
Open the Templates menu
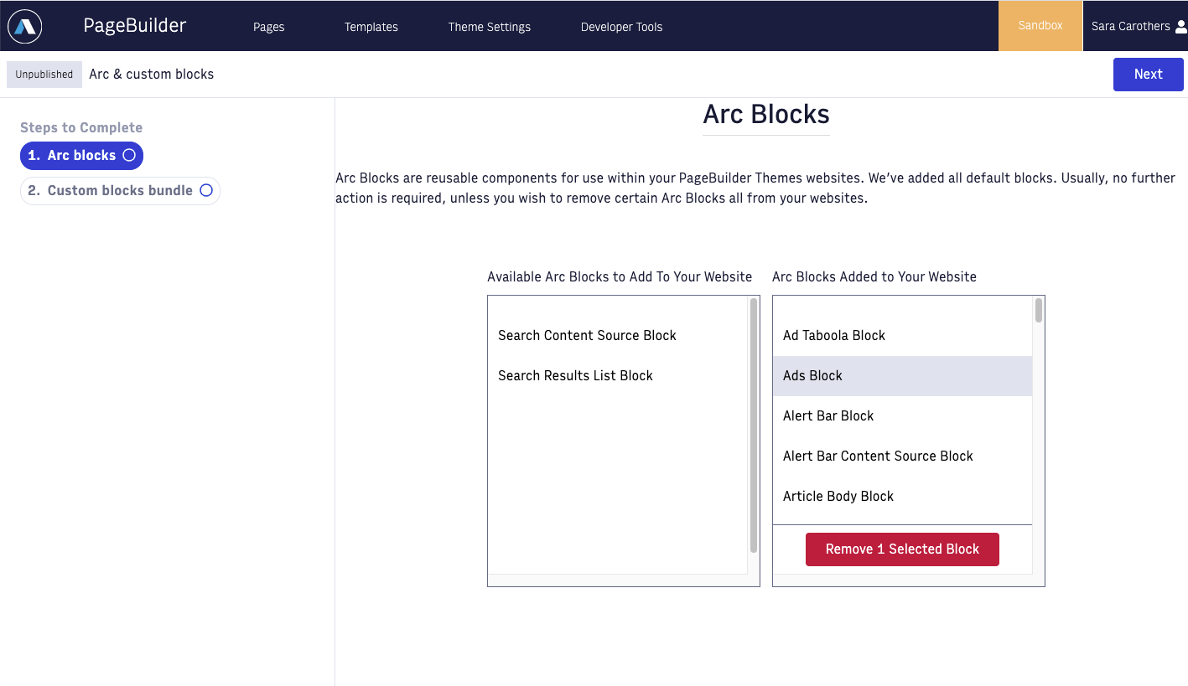(x=371, y=27)
